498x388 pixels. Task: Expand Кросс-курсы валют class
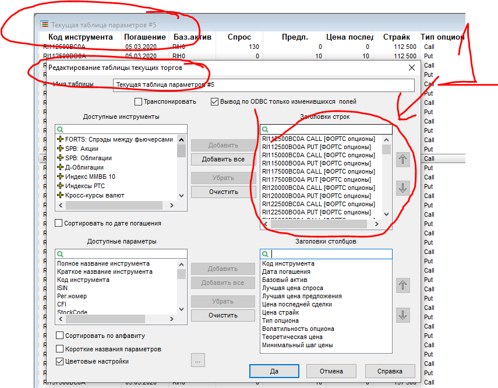(60, 195)
